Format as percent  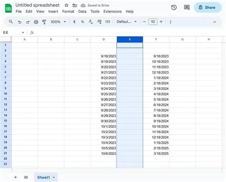tap(82, 21)
